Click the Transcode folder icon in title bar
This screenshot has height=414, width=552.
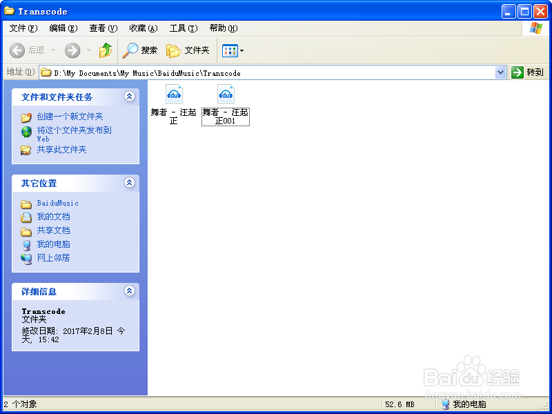point(9,11)
